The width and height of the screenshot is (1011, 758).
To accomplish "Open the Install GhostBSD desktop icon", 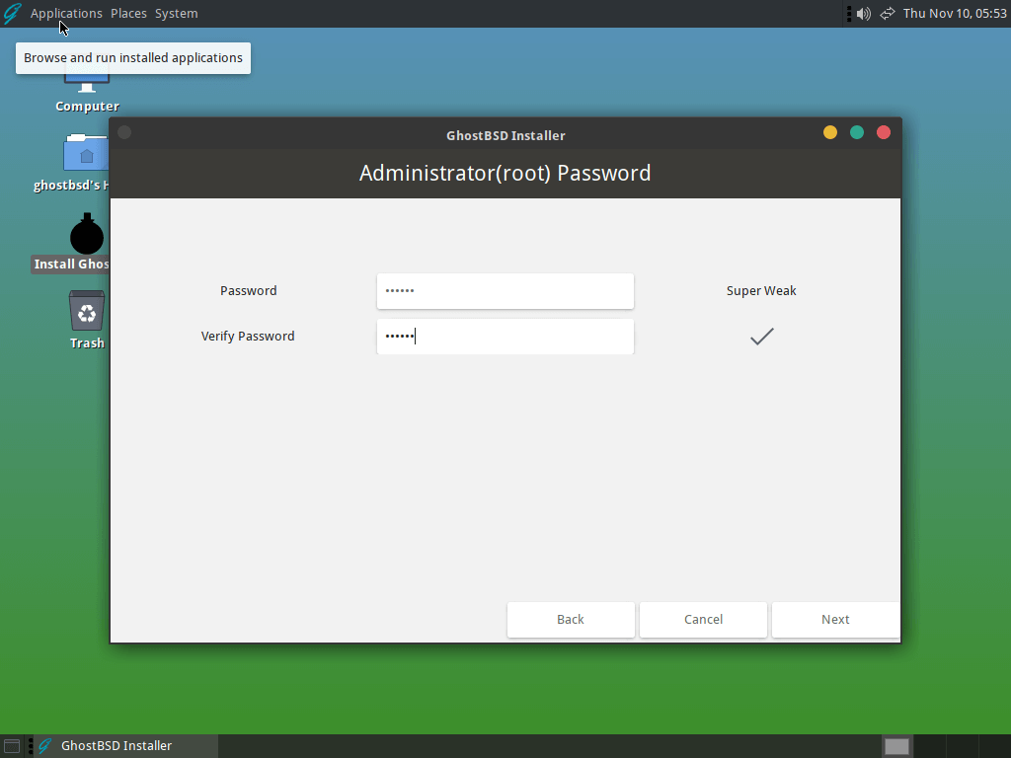I will point(87,237).
